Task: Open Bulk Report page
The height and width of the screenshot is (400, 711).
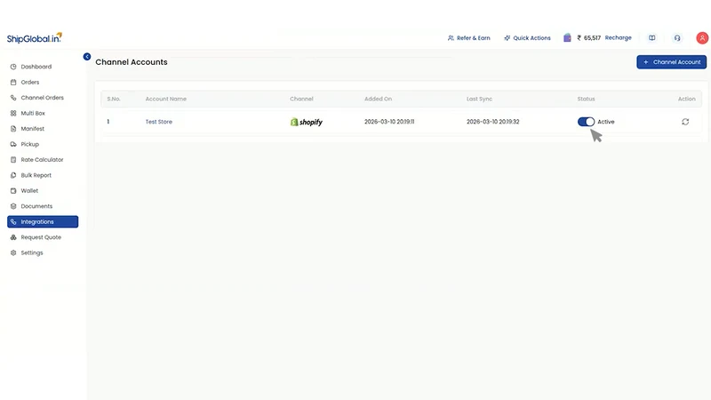Action: click(x=43, y=175)
